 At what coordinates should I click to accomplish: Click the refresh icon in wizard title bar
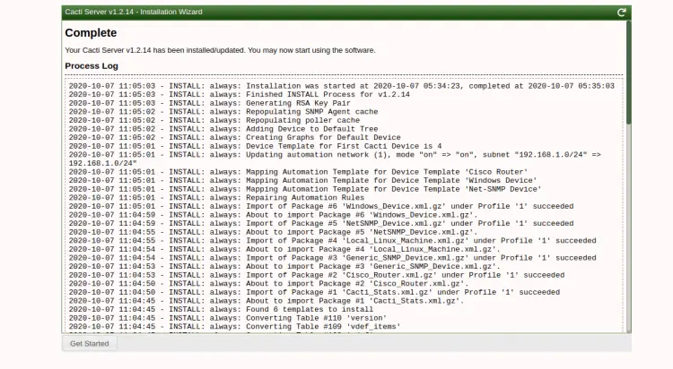pyautogui.click(x=621, y=13)
